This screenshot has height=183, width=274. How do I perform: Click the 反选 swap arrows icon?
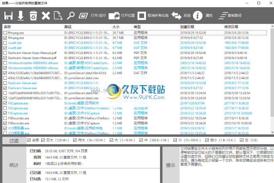click(176, 16)
